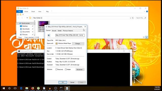Click the orange app icon on taskbar
Screen dimensions: 162x91
click(x=50, y=88)
